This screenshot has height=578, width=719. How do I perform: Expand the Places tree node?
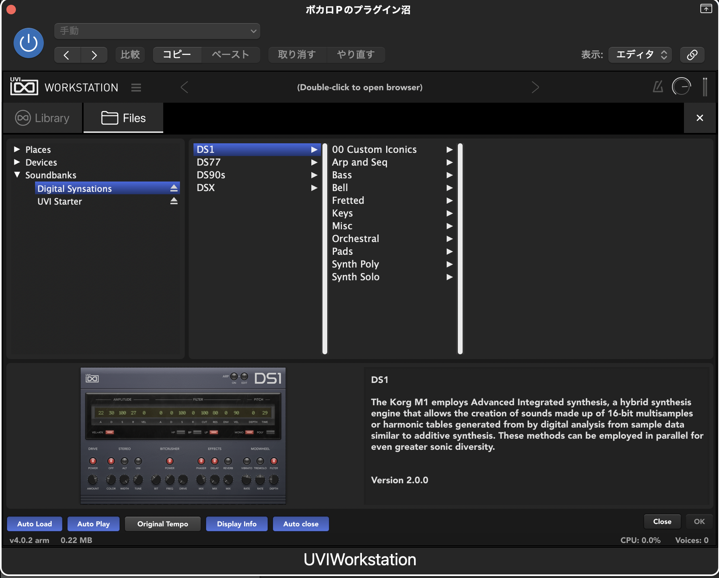(17, 149)
